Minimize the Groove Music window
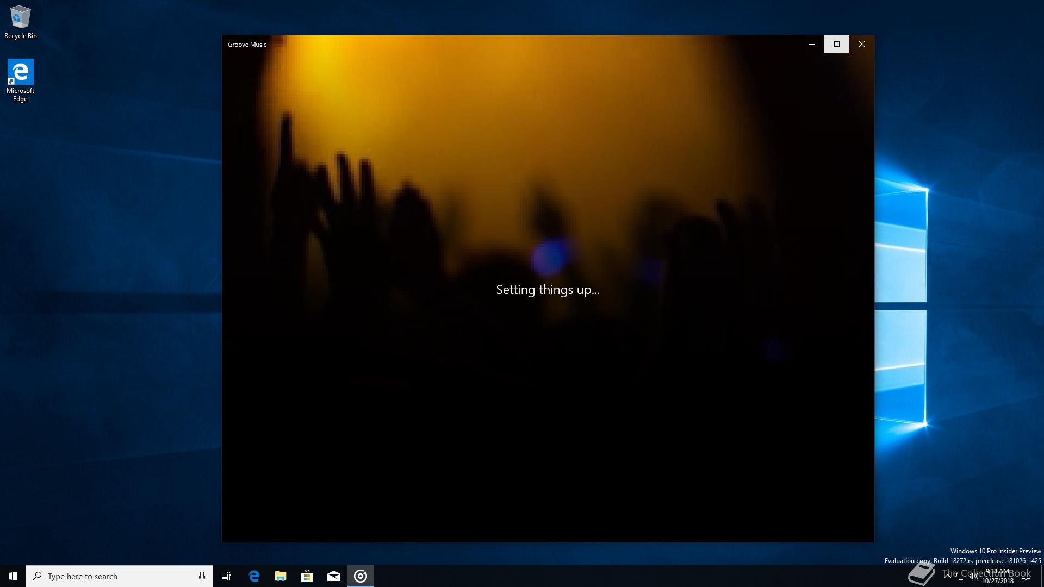 coord(812,44)
